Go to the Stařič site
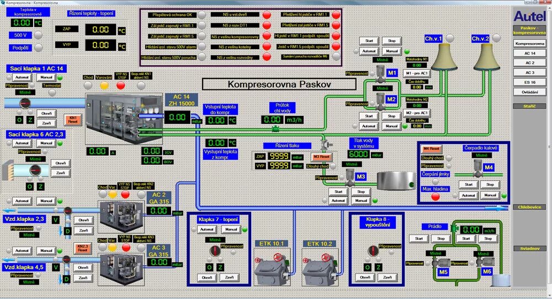552x299 pixels. click(x=529, y=106)
